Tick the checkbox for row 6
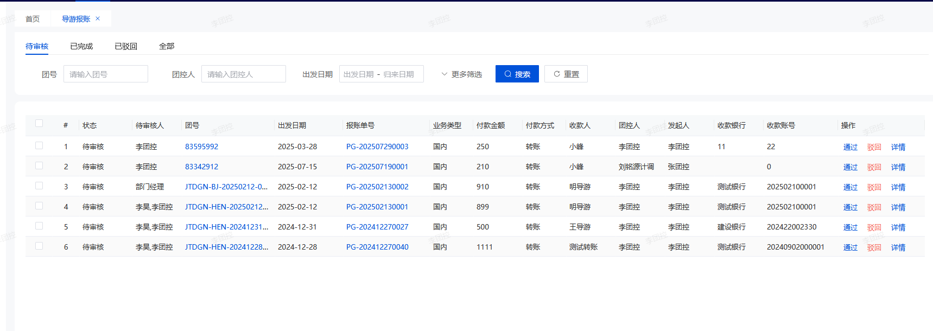 39,246
